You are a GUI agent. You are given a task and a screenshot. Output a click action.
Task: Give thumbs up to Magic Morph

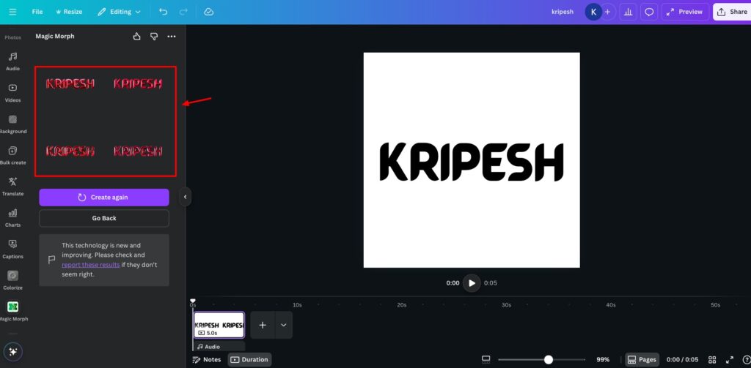tap(137, 37)
